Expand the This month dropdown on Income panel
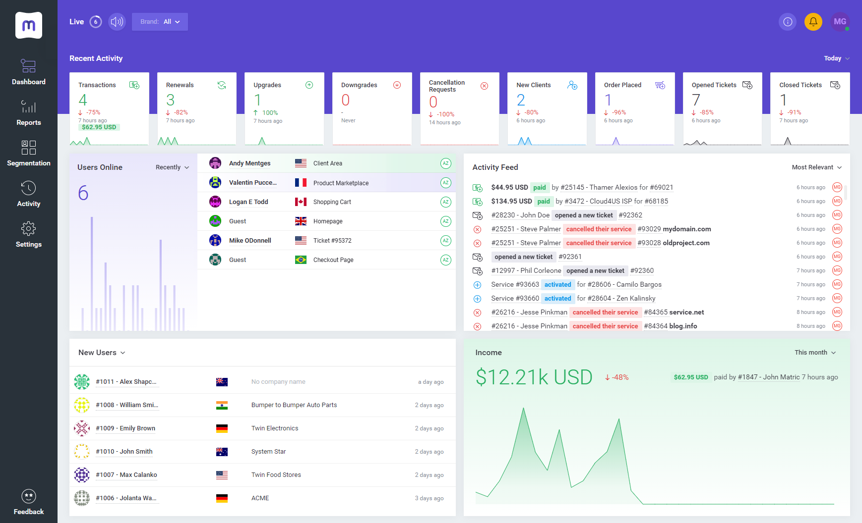This screenshot has width=862, height=523. click(x=815, y=352)
